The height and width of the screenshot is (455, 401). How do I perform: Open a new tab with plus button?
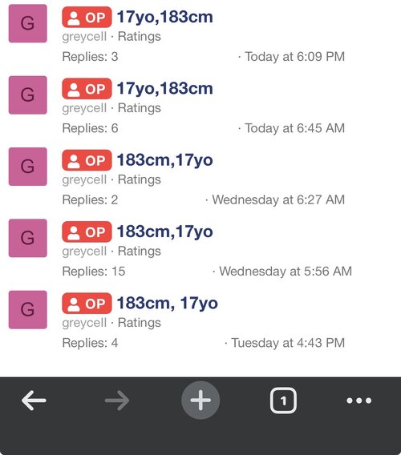200,401
